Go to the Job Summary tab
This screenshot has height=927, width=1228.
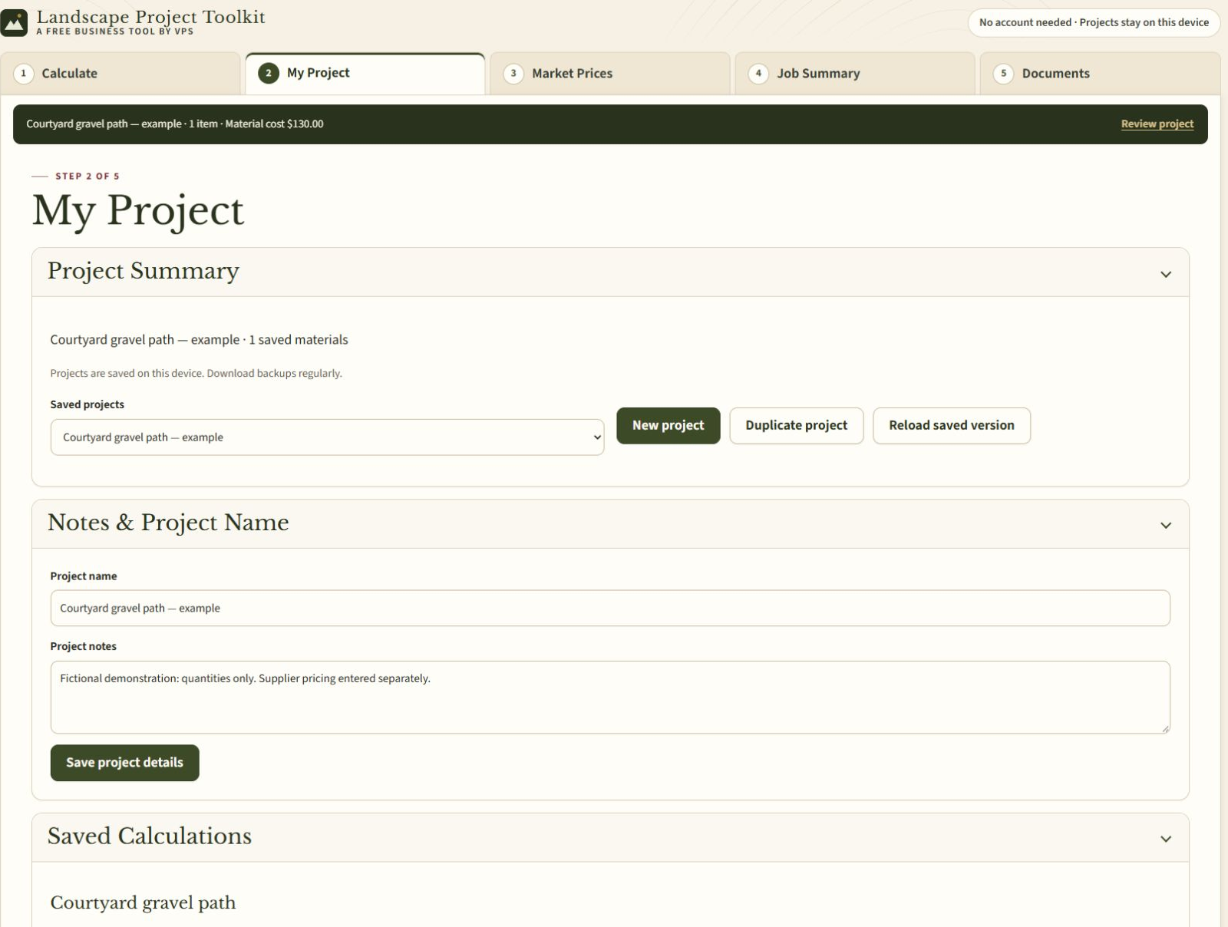tap(855, 74)
